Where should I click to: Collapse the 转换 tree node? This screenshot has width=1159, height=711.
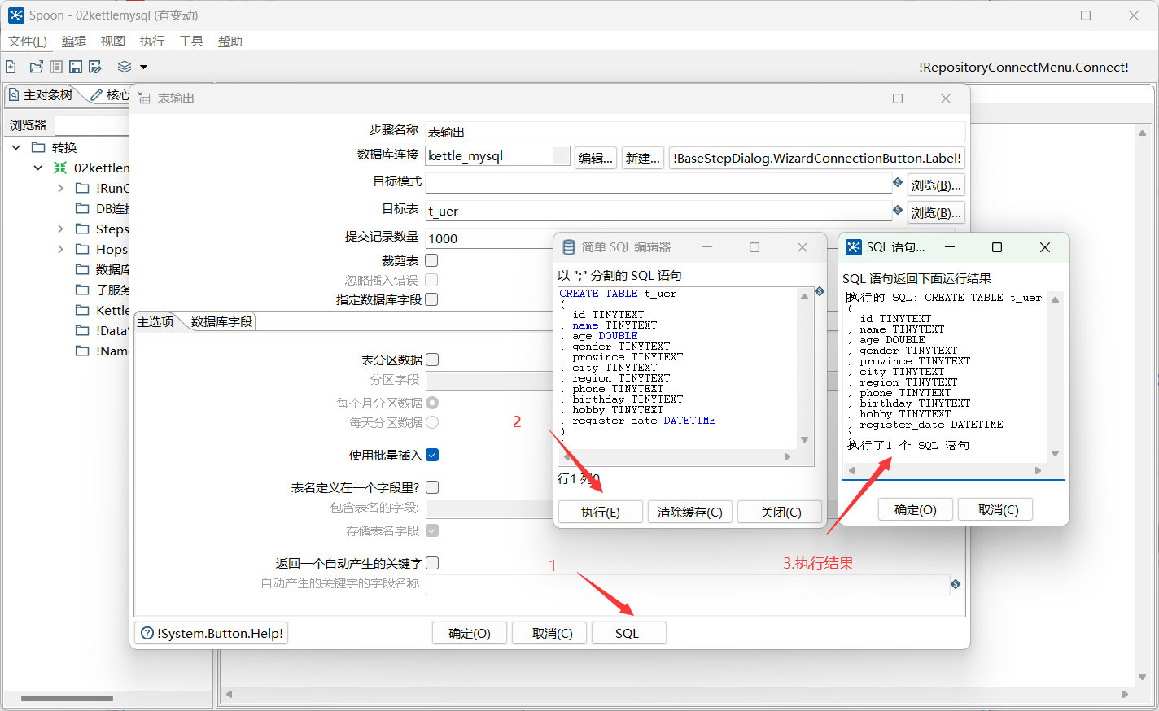[16, 147]
